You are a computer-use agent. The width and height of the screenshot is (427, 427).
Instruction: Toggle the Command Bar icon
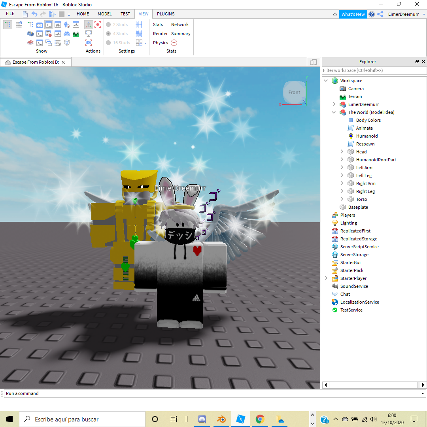tap(49, 25)
